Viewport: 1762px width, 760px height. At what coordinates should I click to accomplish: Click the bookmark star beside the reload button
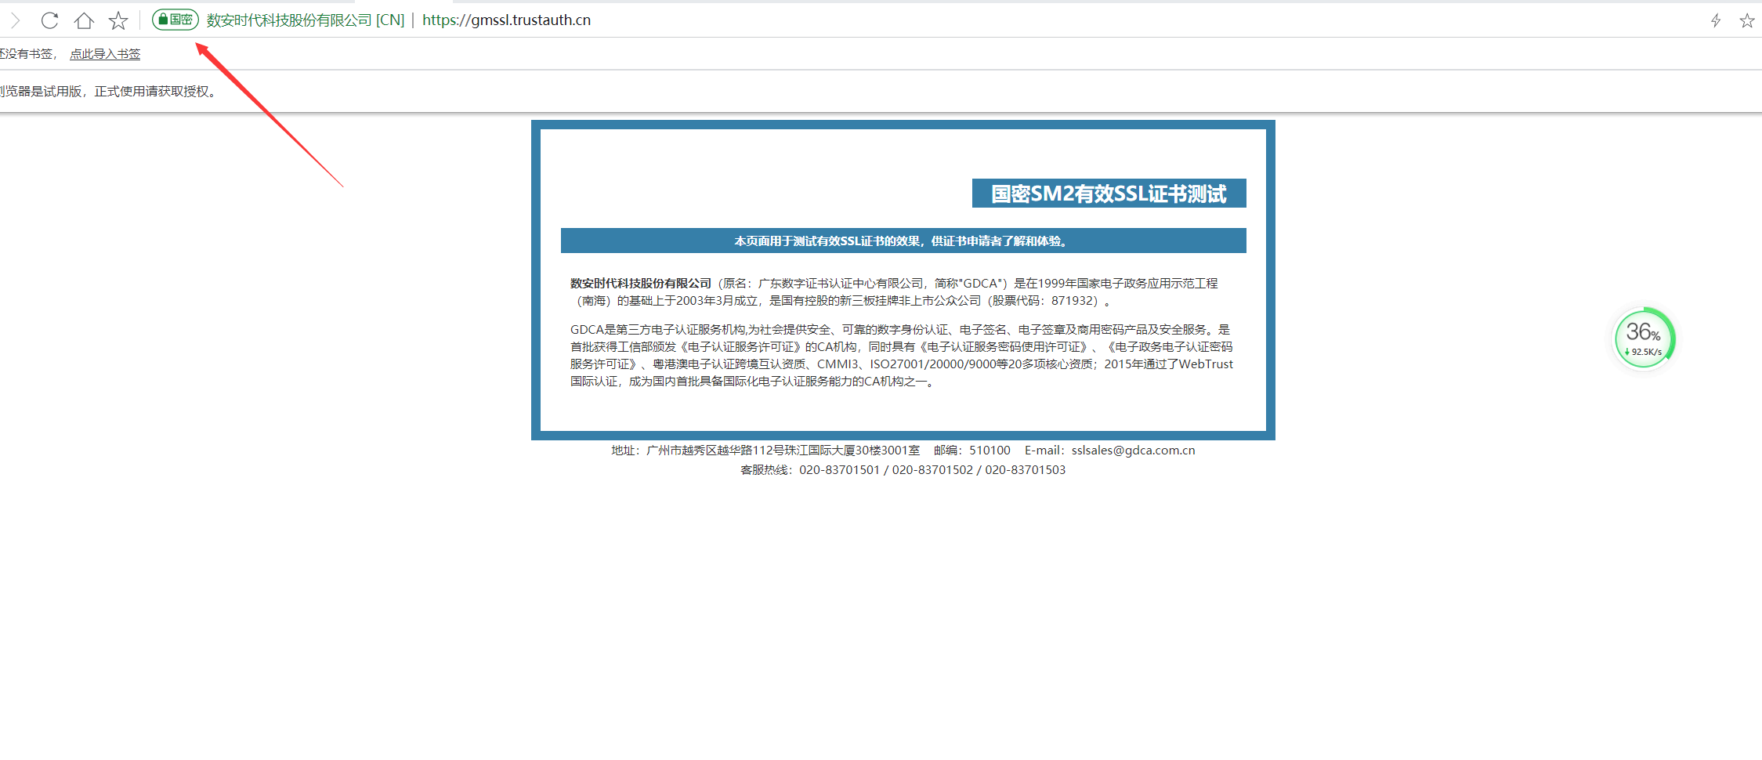118,20
